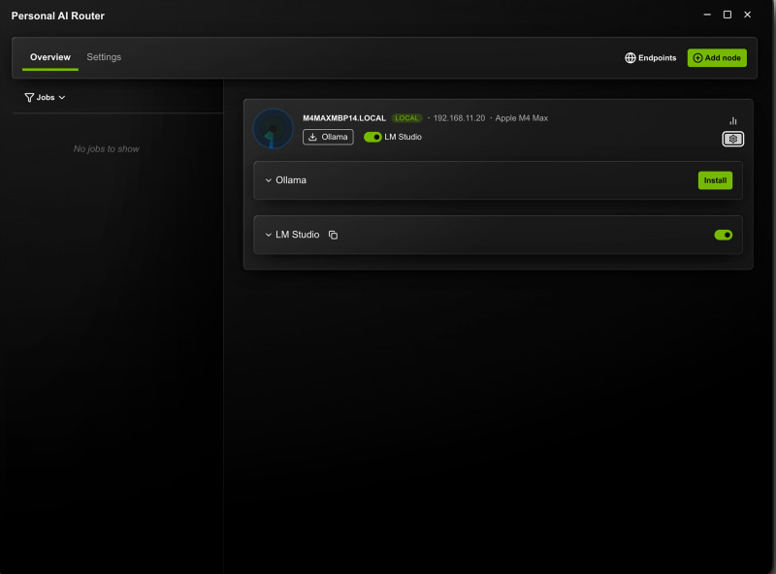Expand the Ollama section chevron
Viewport: 776px width, 574px height.
pos(269,180)
